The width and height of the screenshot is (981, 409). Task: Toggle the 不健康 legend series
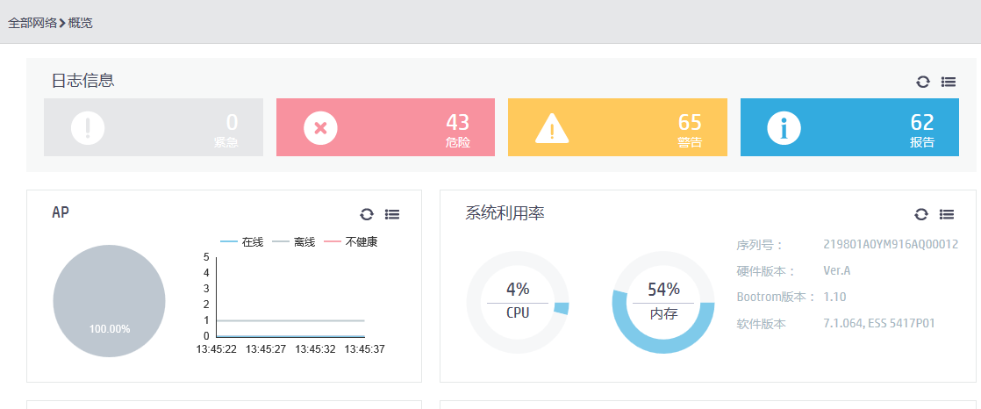[352, 241]
